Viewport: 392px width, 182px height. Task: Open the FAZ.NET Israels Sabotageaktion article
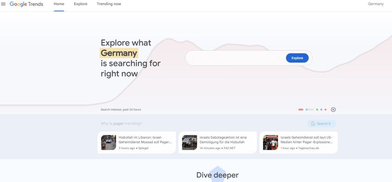pyautogui.click(x=218, y=143)
